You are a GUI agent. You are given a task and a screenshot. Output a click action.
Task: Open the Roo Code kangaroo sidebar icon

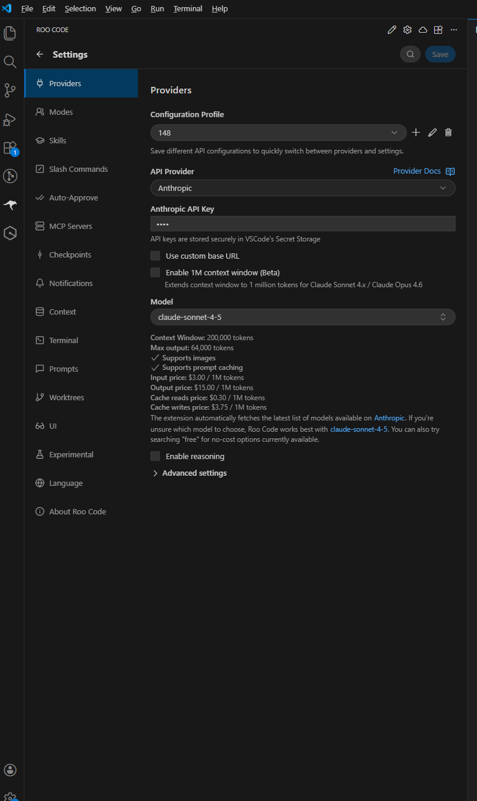pos(10,205)
